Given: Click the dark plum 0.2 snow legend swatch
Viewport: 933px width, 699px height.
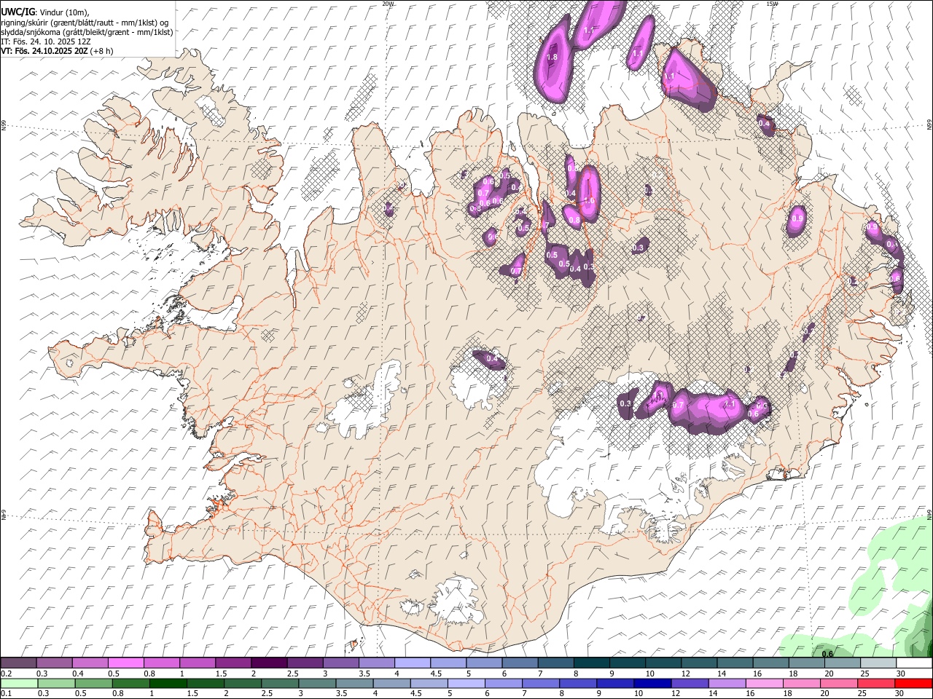Looking at the screenshot, I should [x=18, y=663].
